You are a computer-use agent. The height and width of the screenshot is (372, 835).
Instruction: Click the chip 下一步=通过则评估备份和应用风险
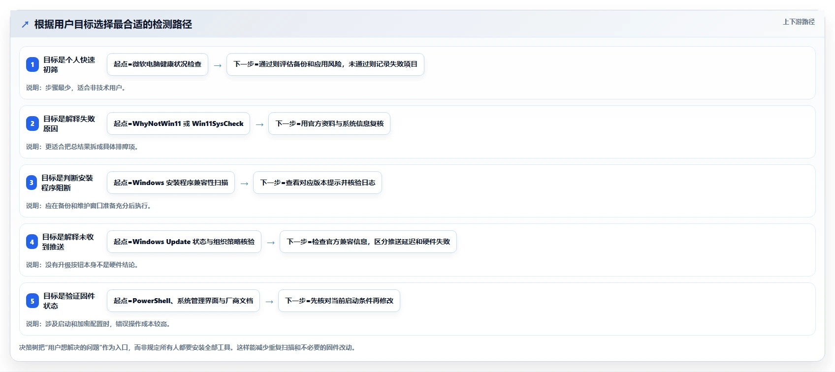tap(325, 64)
